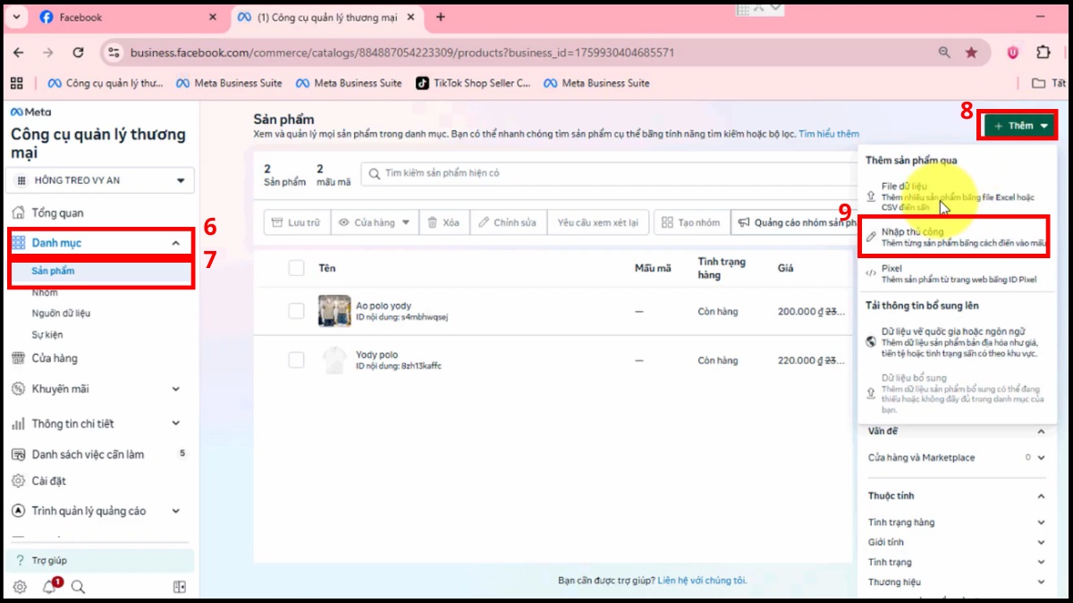The width and height of the screenshot is (1073, 603).
Task: Click Thông tin chi tiết chart icon
Action: click(x=18, y=423)
